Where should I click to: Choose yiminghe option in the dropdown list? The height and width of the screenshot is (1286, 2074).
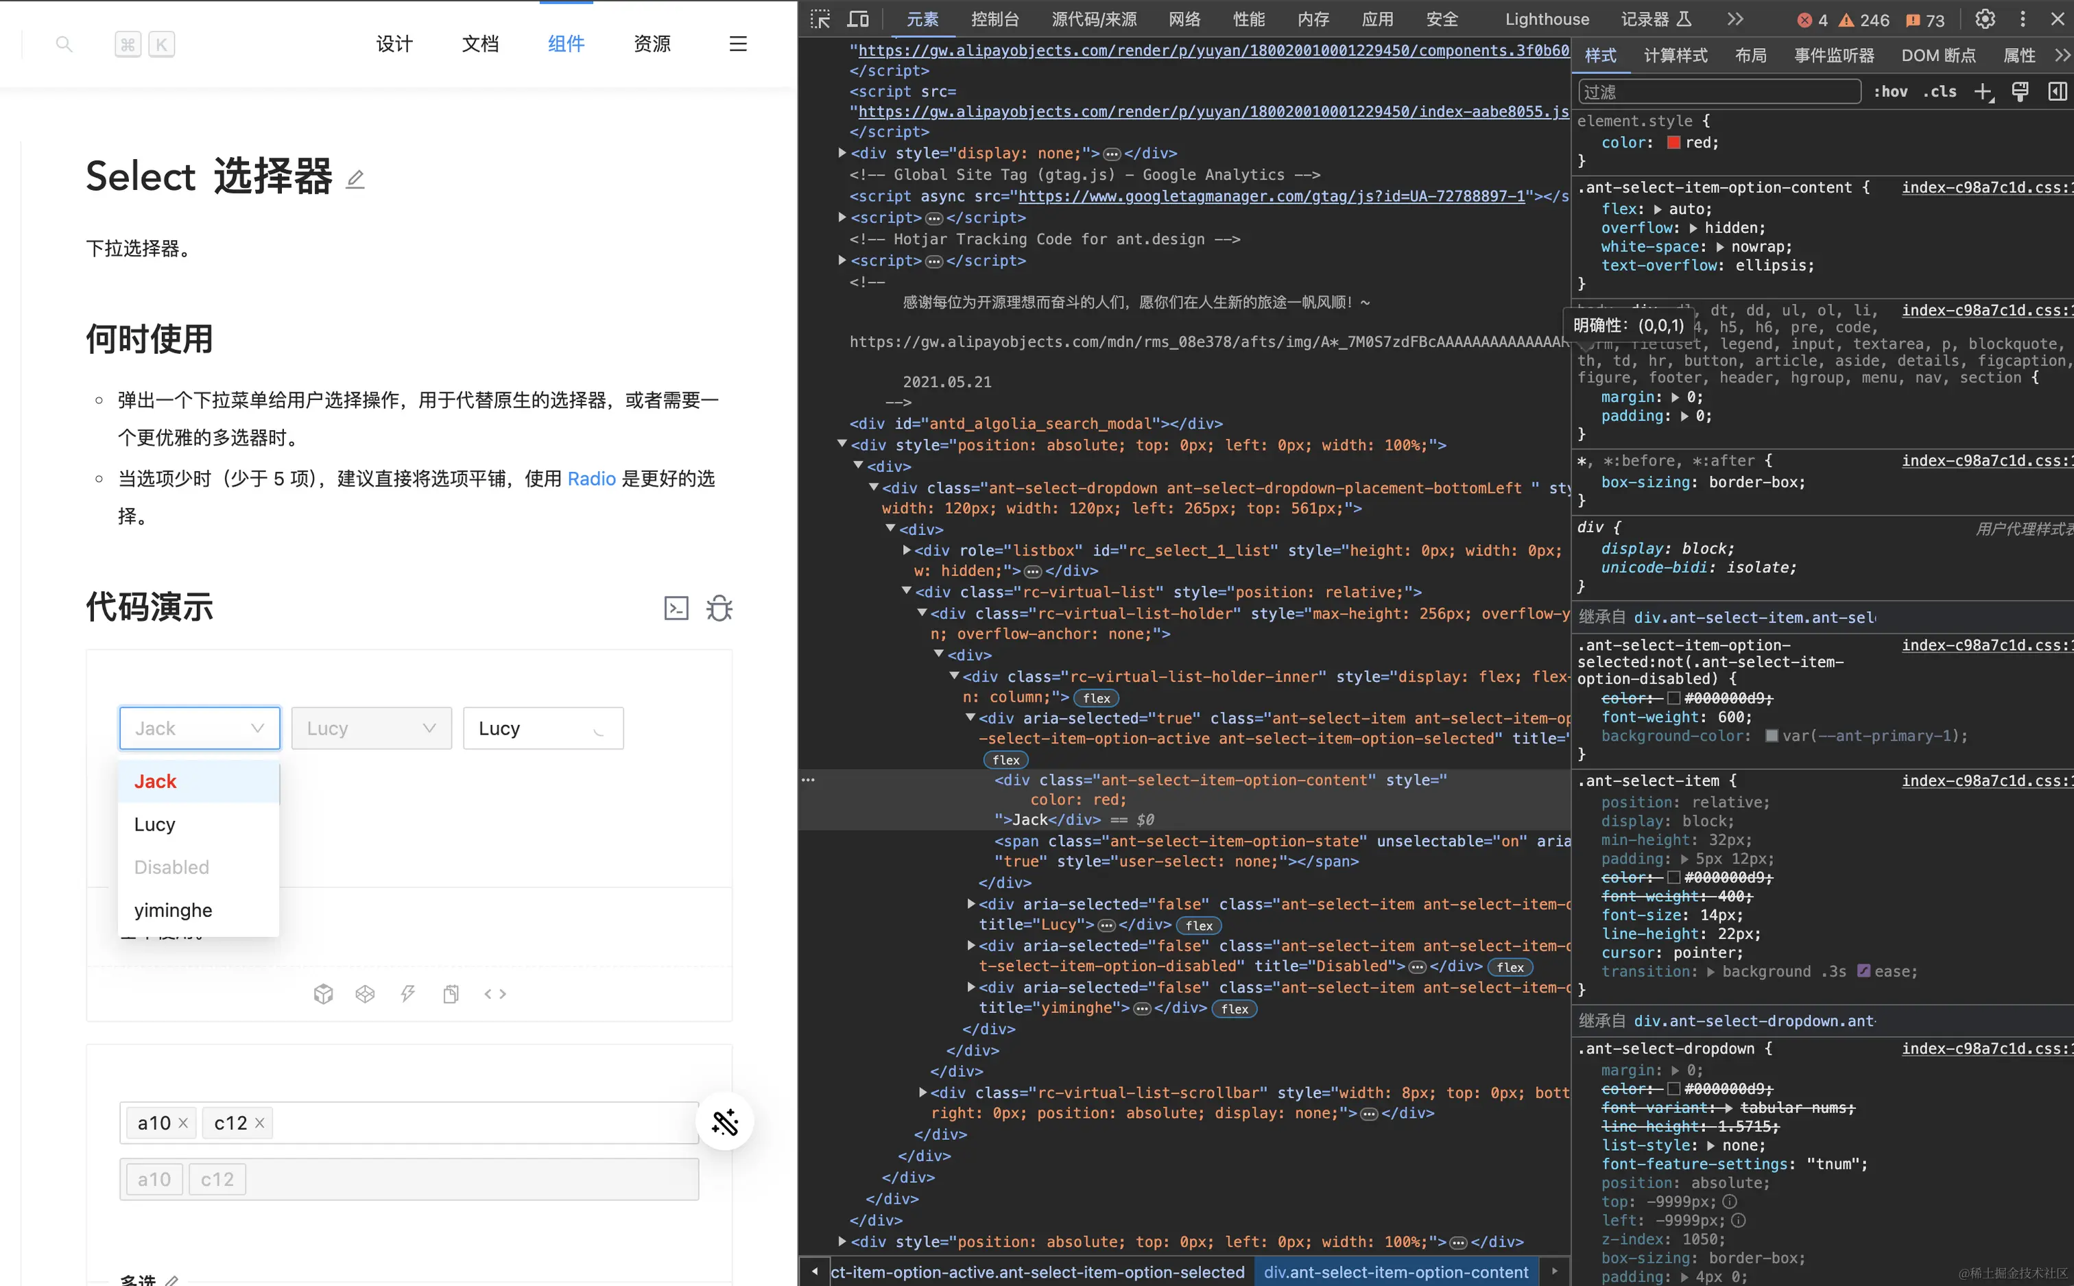(x=199, y=910)
